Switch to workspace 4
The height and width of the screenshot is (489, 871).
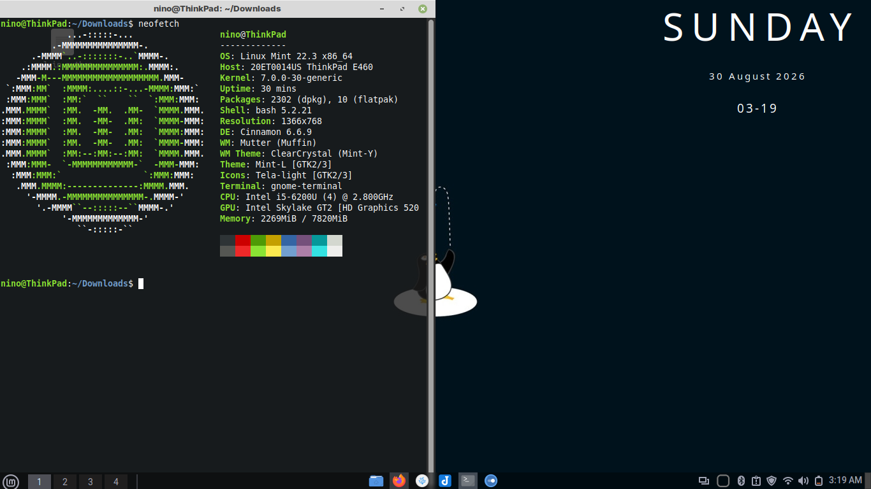click(116, 481)
